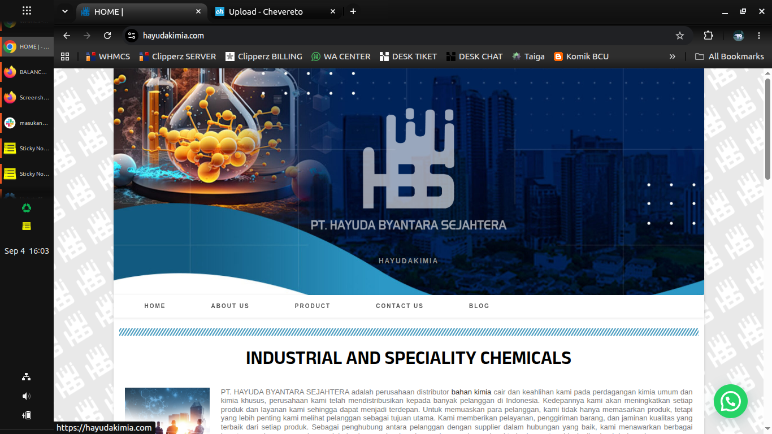Open the green WhatsApp chat bubble
The width and height of the screenshot is (772, 434).
tap(731, 401)
